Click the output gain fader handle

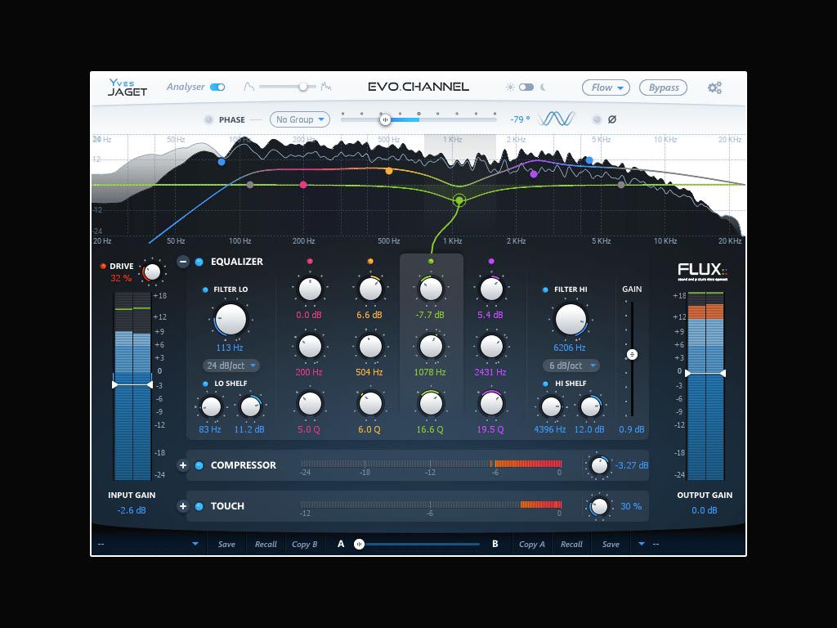pyautogui.click(x=705, y=373)
